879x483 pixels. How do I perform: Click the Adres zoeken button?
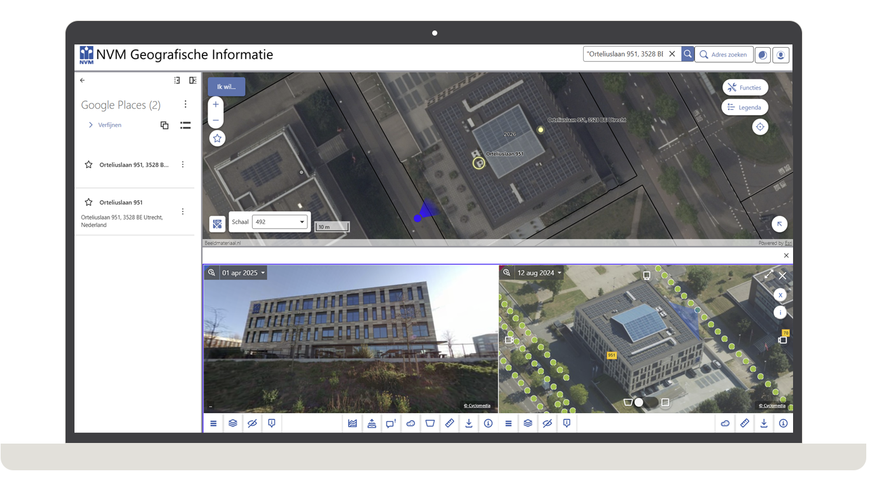coord(724,55)
